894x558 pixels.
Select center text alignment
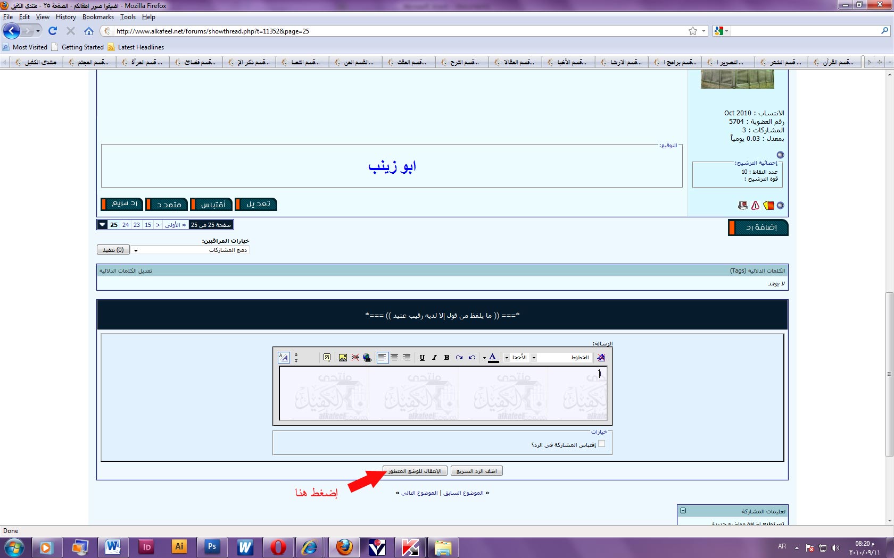pyautogui.click(x=394, y=358)
